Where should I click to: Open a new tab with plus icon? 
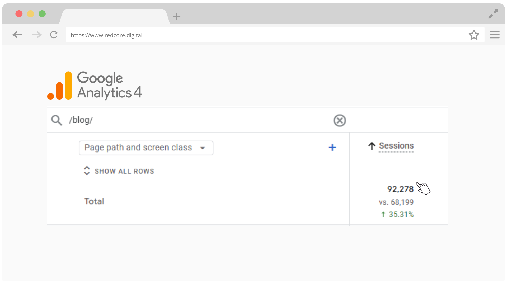tap(177, 17)
